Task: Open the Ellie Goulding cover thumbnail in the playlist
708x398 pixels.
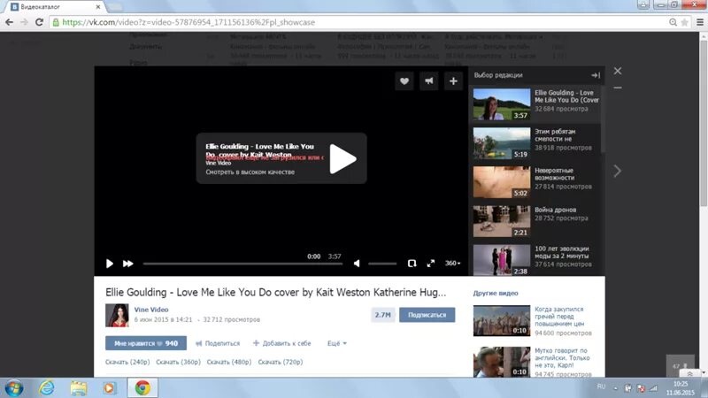Action: point(502,104)
